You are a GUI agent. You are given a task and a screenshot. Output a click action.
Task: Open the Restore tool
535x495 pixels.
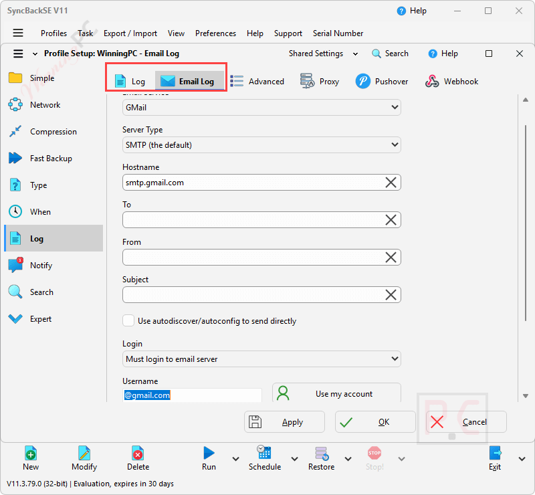coord(322,458)
